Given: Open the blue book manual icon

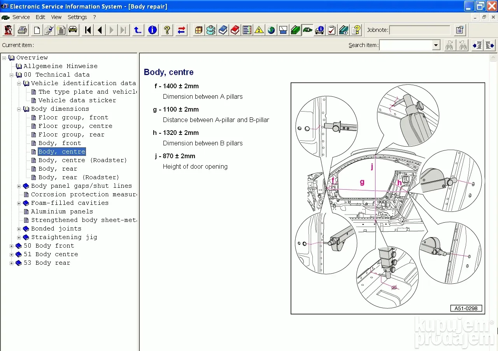Looking at the screenshot, I should tap(223, 30).
